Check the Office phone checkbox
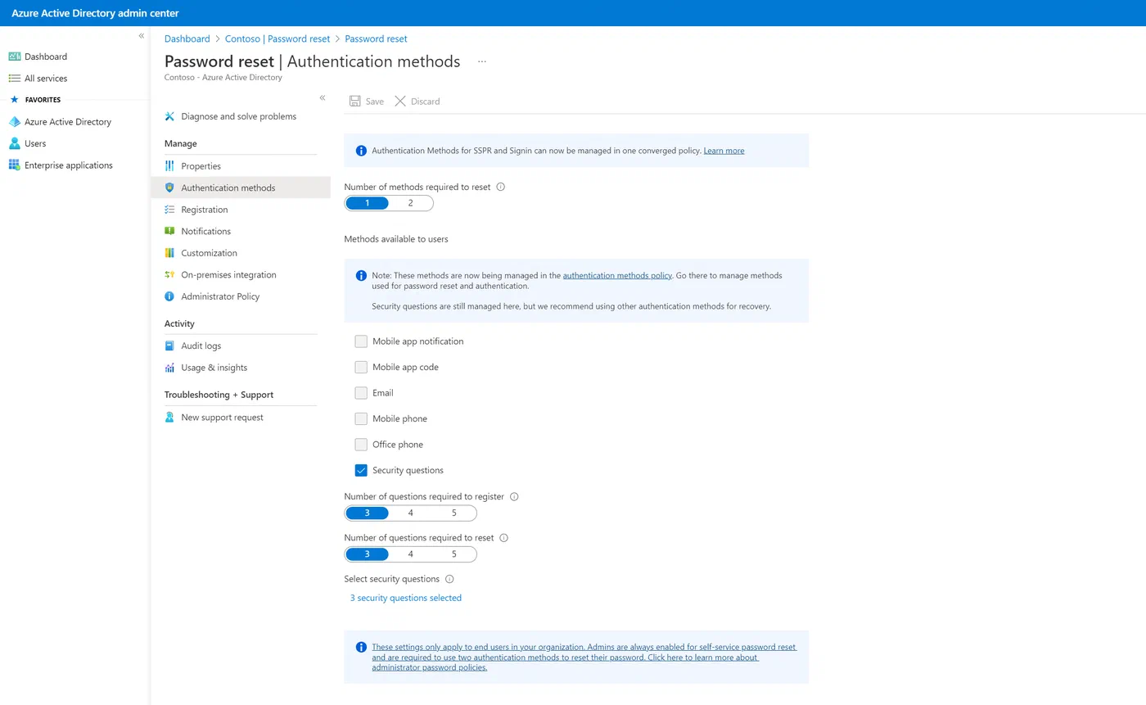This screenshot has height=705, width=1146. pyautogui.click(x=361, y=445)
